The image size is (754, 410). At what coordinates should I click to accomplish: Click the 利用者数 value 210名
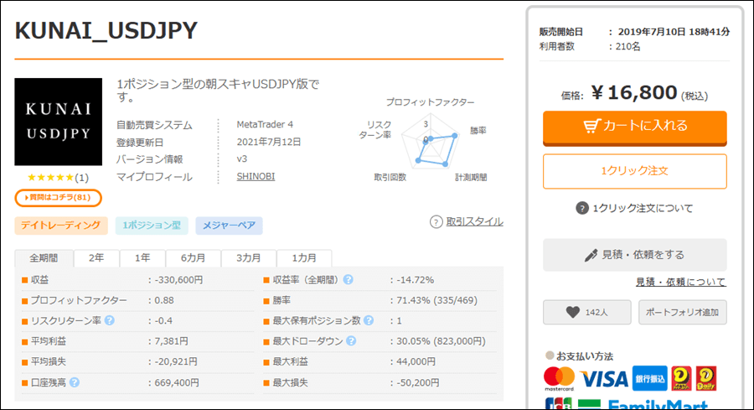pos(628,47)
